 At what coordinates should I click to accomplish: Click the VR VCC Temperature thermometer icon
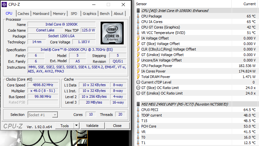point(138,33)
